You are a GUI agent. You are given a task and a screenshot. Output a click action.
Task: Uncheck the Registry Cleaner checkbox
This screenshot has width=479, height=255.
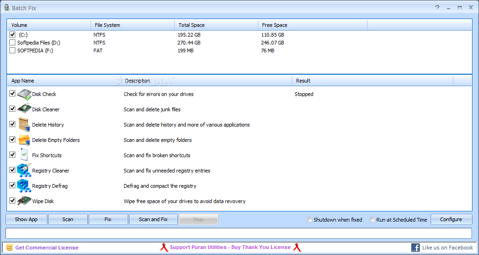[x=12, y=170]
